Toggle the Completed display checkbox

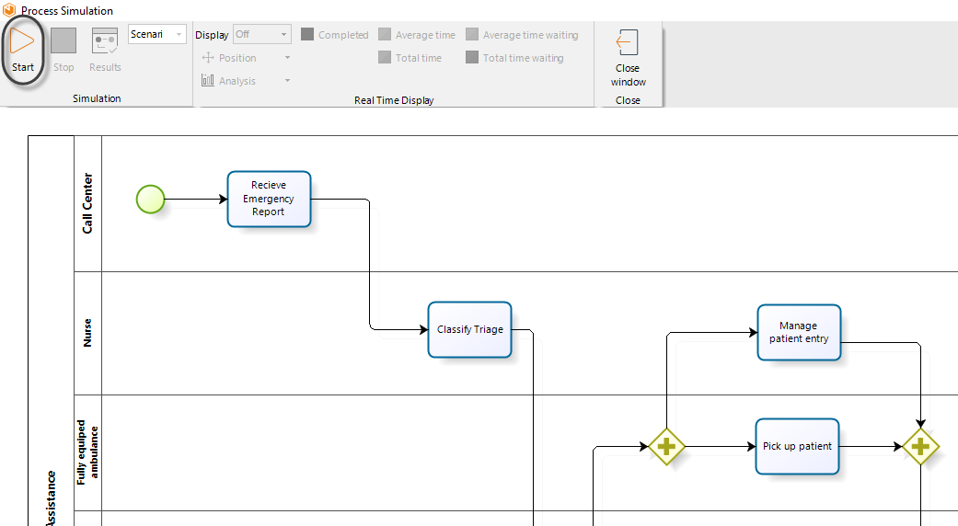tap(307, 34)
